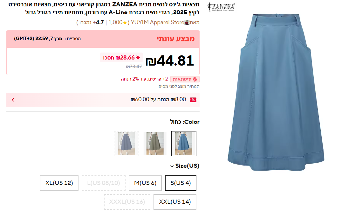
Task: Open YUYIM Apparel Store link
Action: click(157, 23)
